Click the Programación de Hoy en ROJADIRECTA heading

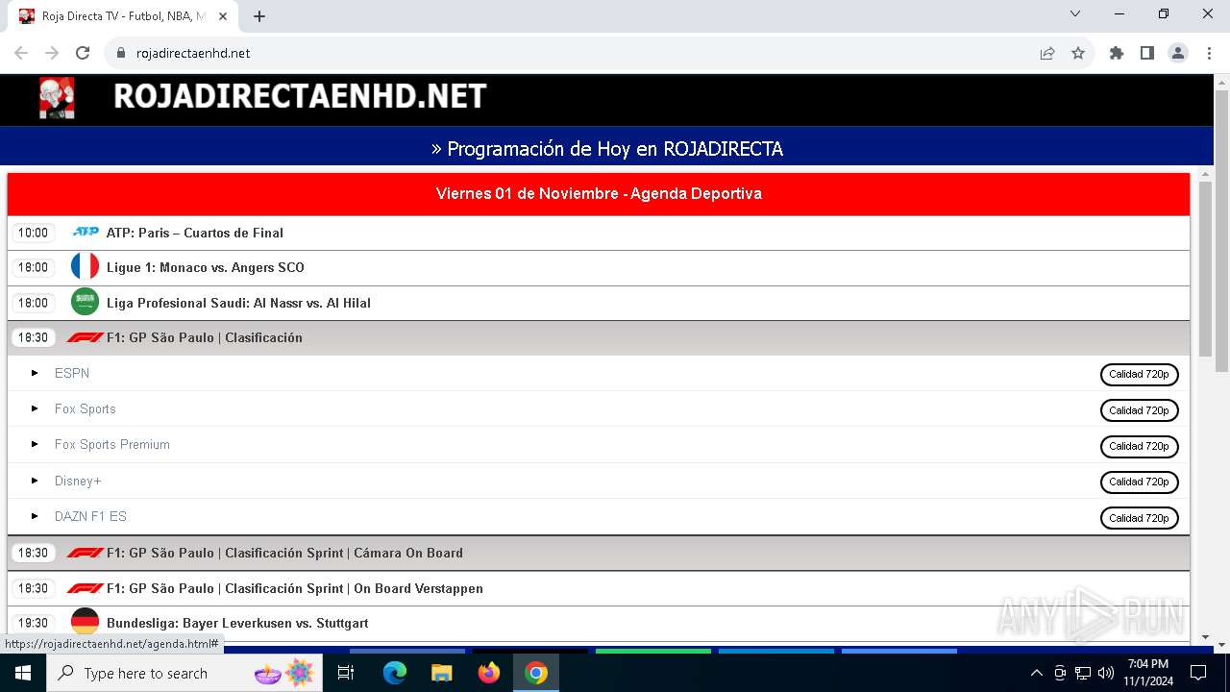[x=607, y=149]
